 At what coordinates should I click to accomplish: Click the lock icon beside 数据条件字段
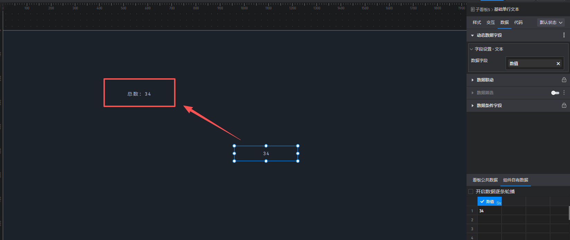[564, 106]
